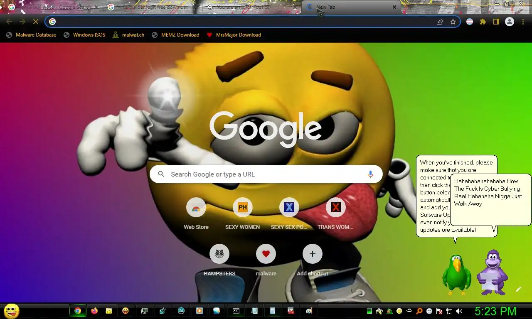Click the green square tray icon
532x319 pixels.
[x=369, y=311]
